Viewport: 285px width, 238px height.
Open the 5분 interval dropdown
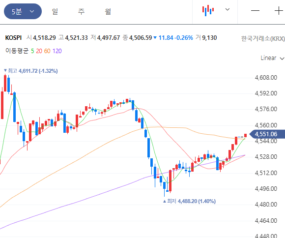23,11
